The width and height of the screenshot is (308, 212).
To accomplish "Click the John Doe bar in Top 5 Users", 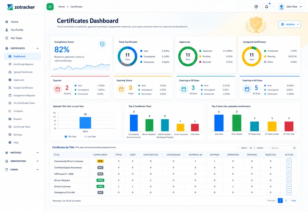I will 219,123.
